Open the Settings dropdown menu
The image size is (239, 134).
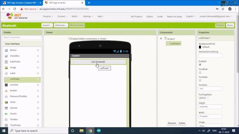click(88, 16)
